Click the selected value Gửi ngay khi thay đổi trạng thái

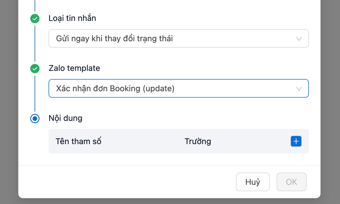click(114, 38)
